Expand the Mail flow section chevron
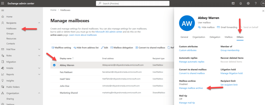 39,49
